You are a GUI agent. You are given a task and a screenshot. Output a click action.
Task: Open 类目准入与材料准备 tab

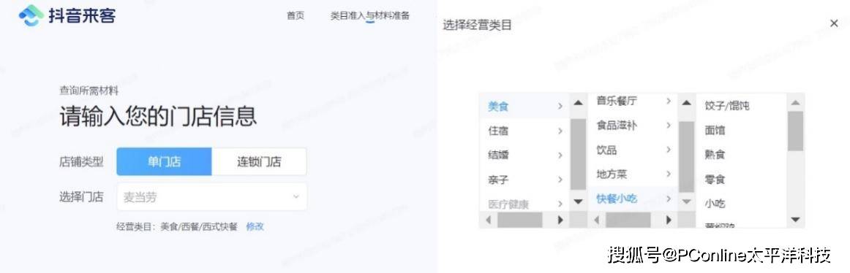pos(369,15)
